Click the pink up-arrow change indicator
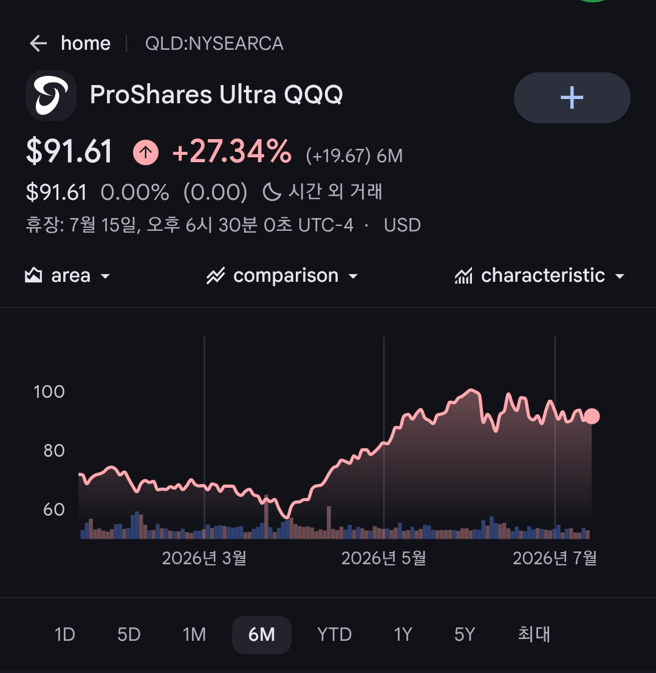The image size is (656, 673). pyautogui.click(x=146, y=152)
